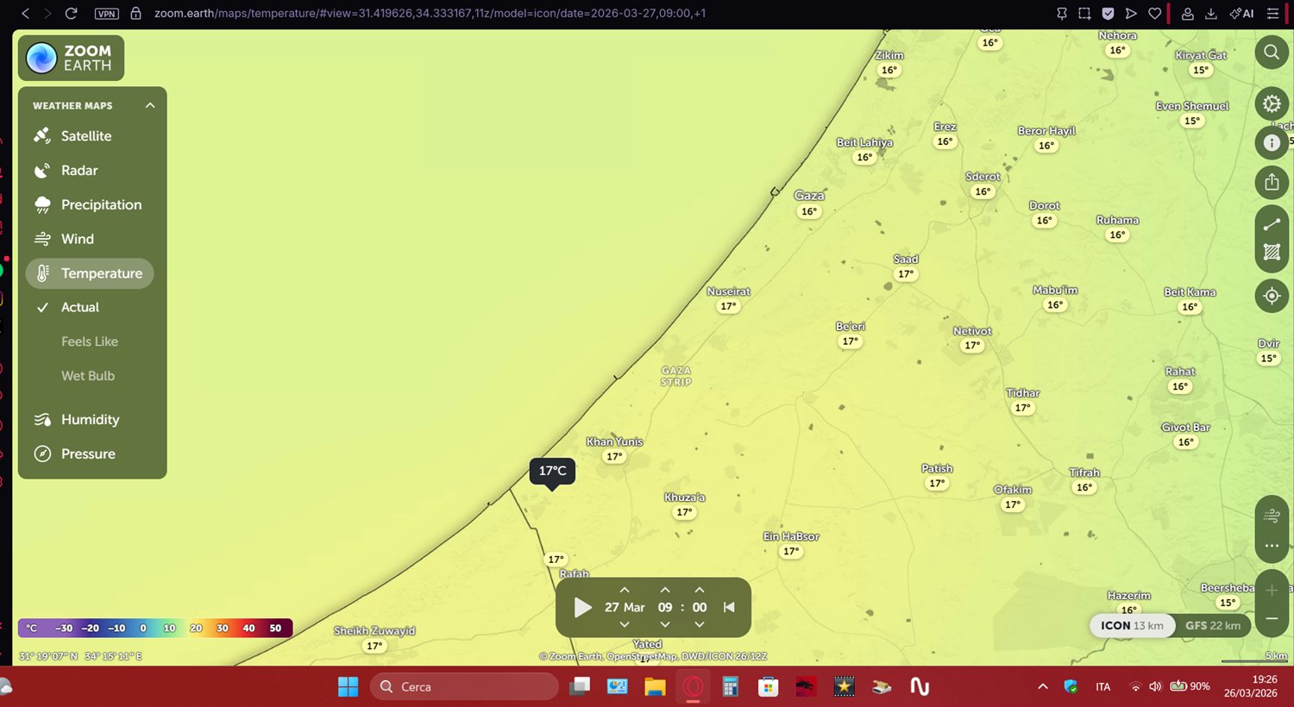Click the Humidity icon in Weather Maps
Image resolution: width=1294 pixels, height=707 pixels.
coord(42,420)
